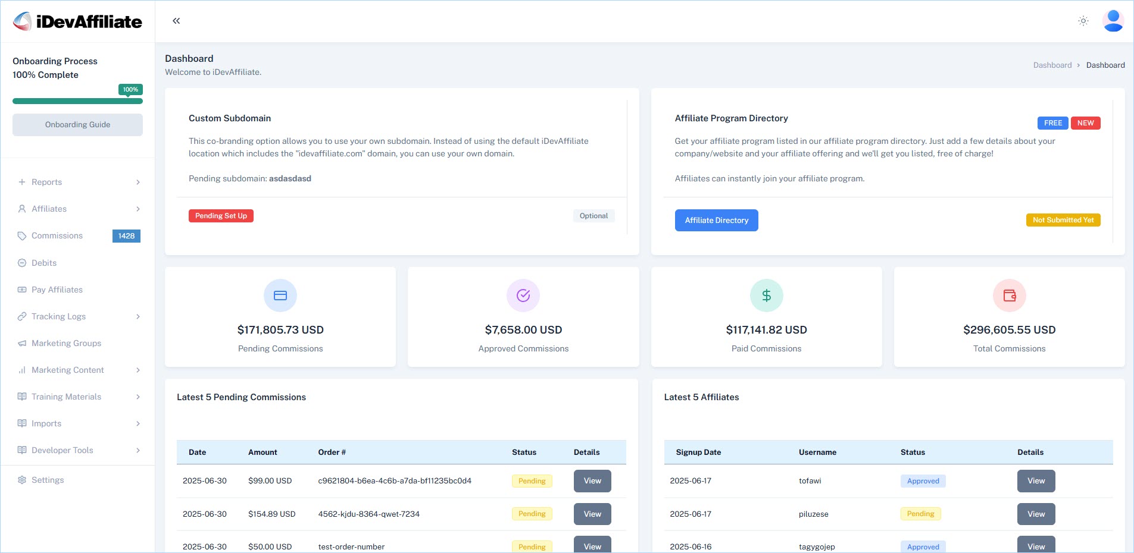Click the Training Materials book icon

pyautogui.click(x=22, y=397)
